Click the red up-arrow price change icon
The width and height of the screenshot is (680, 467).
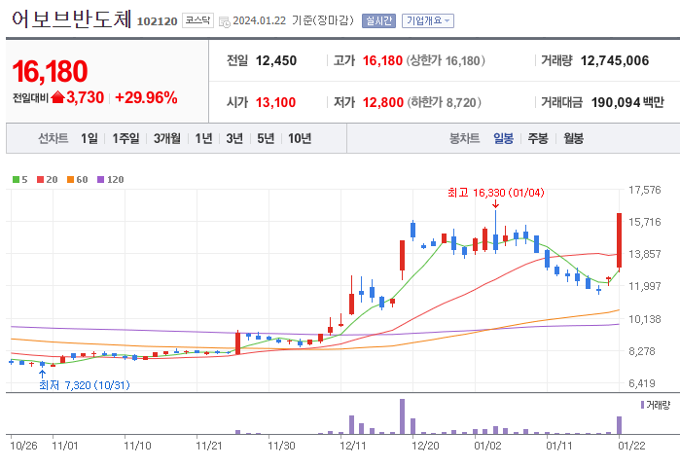pos(57,97)
